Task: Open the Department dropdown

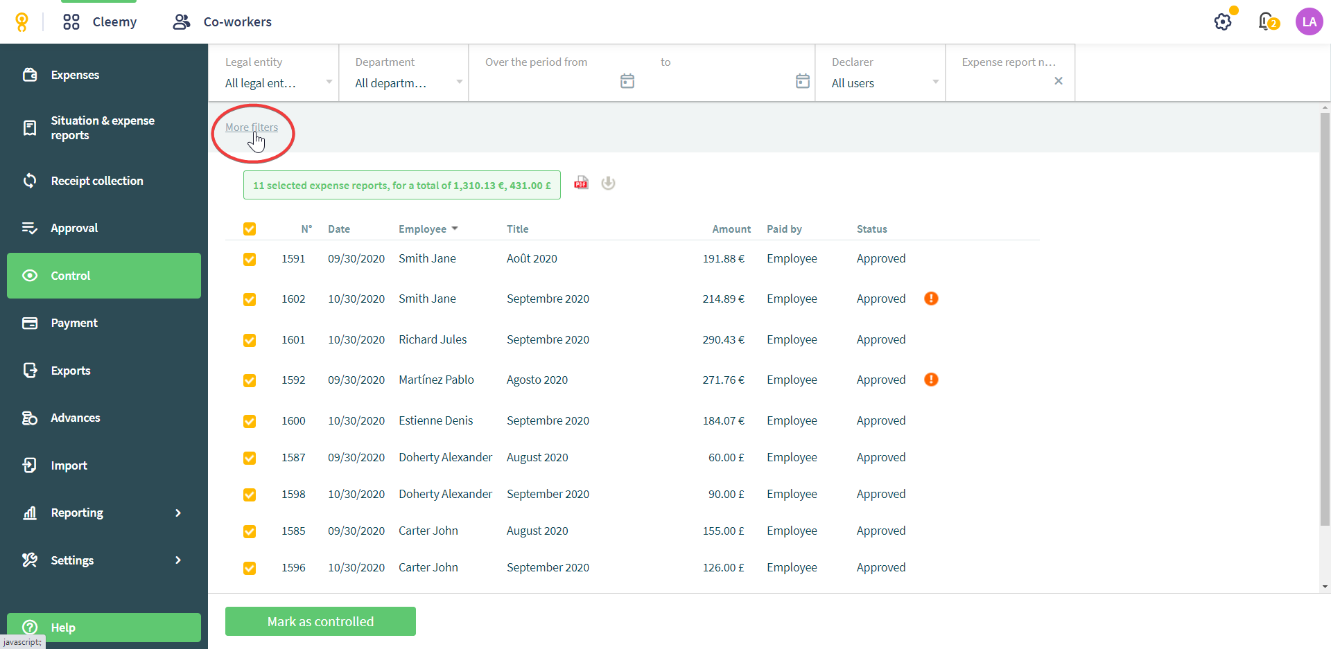Action: [404, 73]
